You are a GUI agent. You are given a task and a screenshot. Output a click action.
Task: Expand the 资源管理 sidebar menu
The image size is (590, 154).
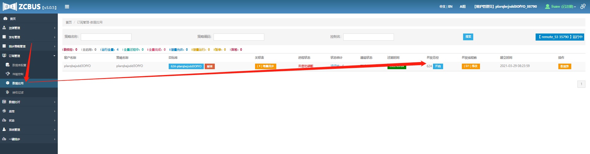(29, 28)
